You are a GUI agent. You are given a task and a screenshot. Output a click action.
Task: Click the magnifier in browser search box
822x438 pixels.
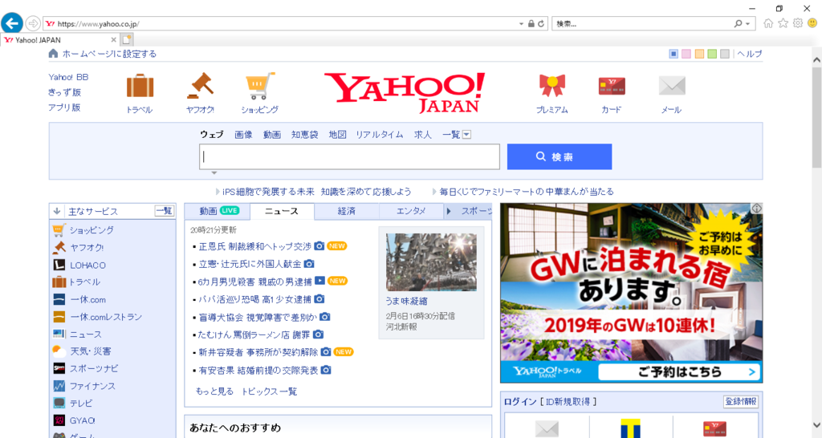point(739,23)
